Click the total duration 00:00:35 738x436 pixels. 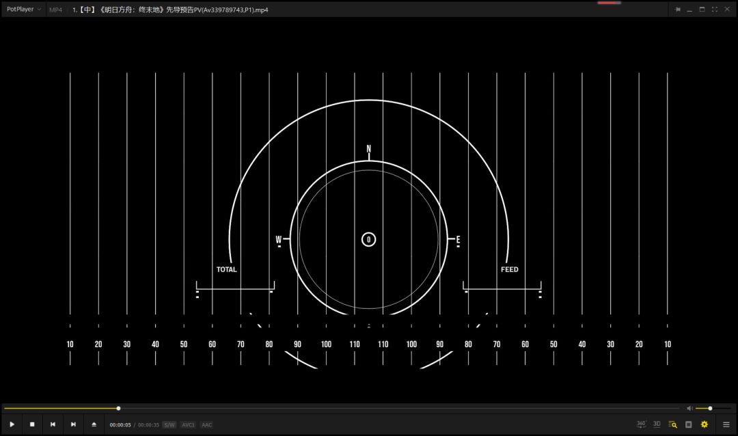148,424
